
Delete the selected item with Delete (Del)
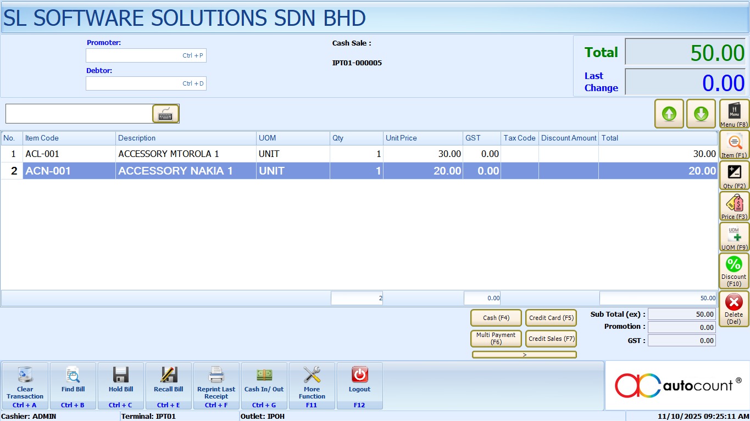(734, 308)
